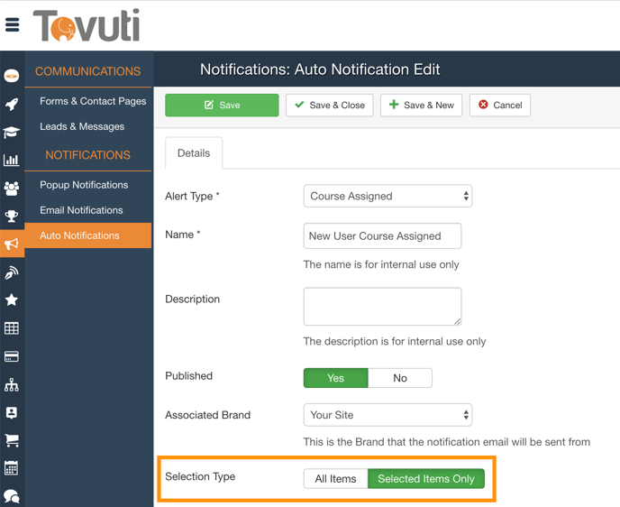The image size is (620, 507).
Task: Expand the Associated Brand dropdown
Action: coord(387,415)
